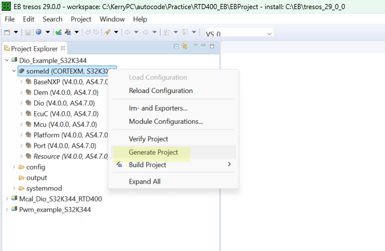Click the Collapse All icon in Project Explorer
The image size is (385, 251).
pos(177,46)
